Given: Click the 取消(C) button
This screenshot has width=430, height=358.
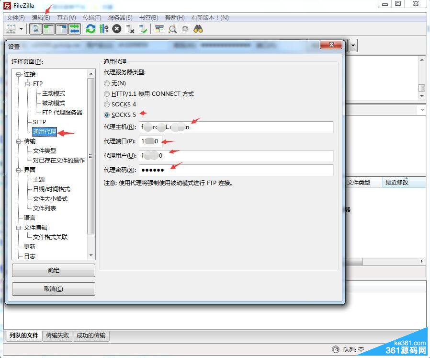Looking at the screenshot, I should (x=54, y=289).
